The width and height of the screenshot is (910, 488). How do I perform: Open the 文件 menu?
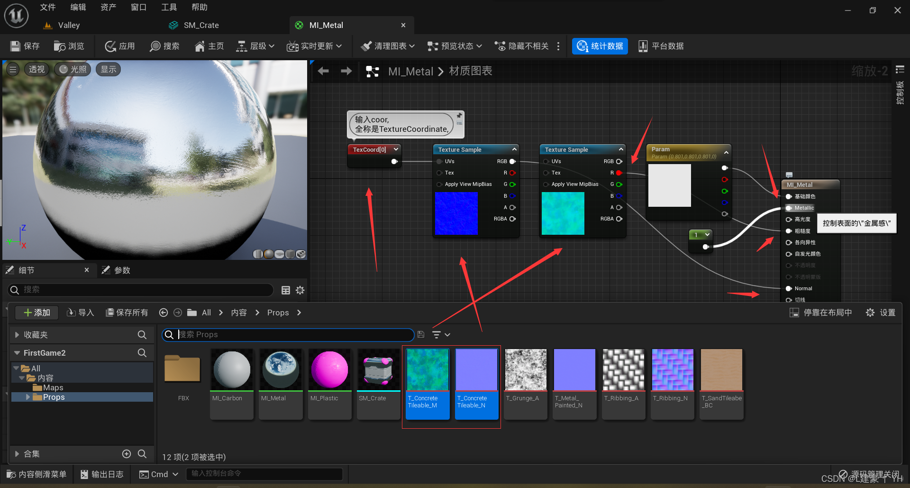47,7
